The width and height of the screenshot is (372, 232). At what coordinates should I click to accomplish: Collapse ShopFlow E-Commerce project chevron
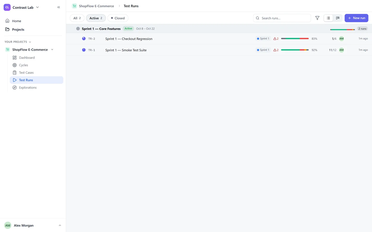(52, 49)
